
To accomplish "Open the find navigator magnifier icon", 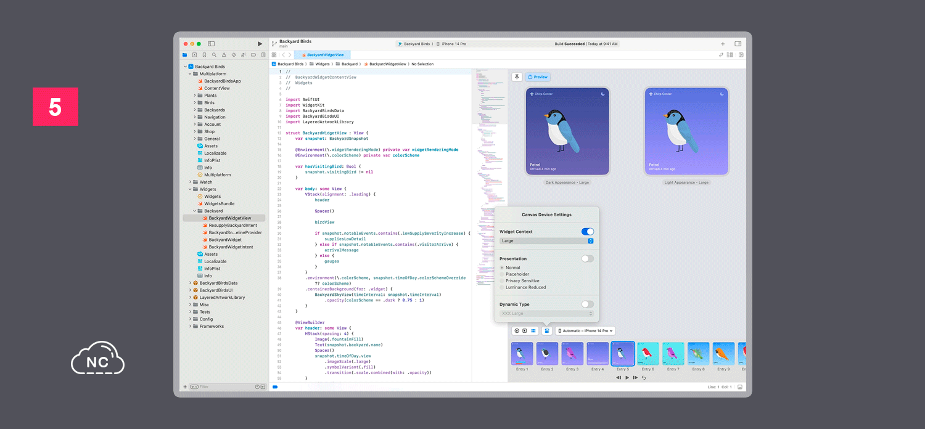I will [214, 55].
